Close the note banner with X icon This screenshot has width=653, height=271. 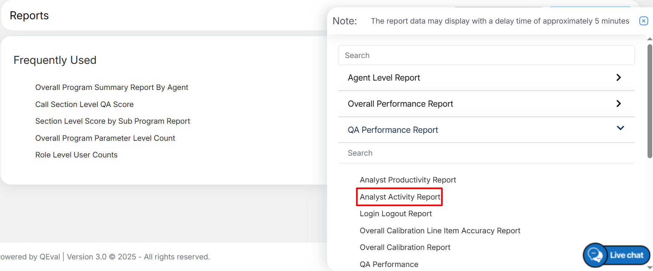(643, 21)
